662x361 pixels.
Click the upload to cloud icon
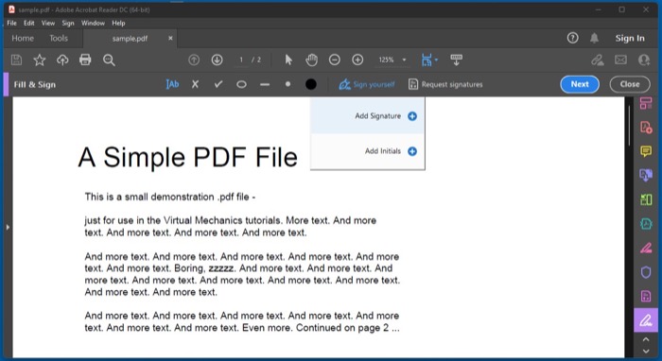click(x=62, y=60)
